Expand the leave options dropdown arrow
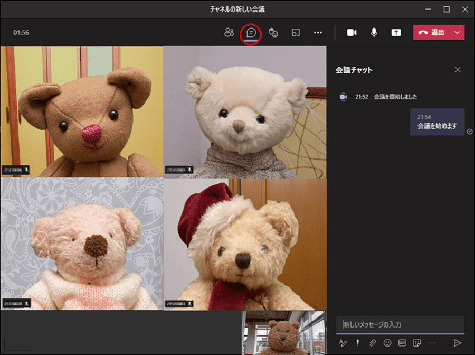The width and height of the screenshot is (475, 355). coord(457,33)
